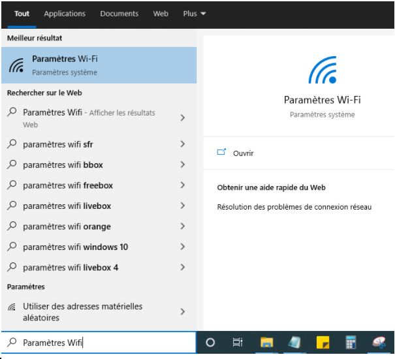Click search icon next to paramètres wifi sfr
The width and height of the screenshot is (395, 359).
click(12, 144)
